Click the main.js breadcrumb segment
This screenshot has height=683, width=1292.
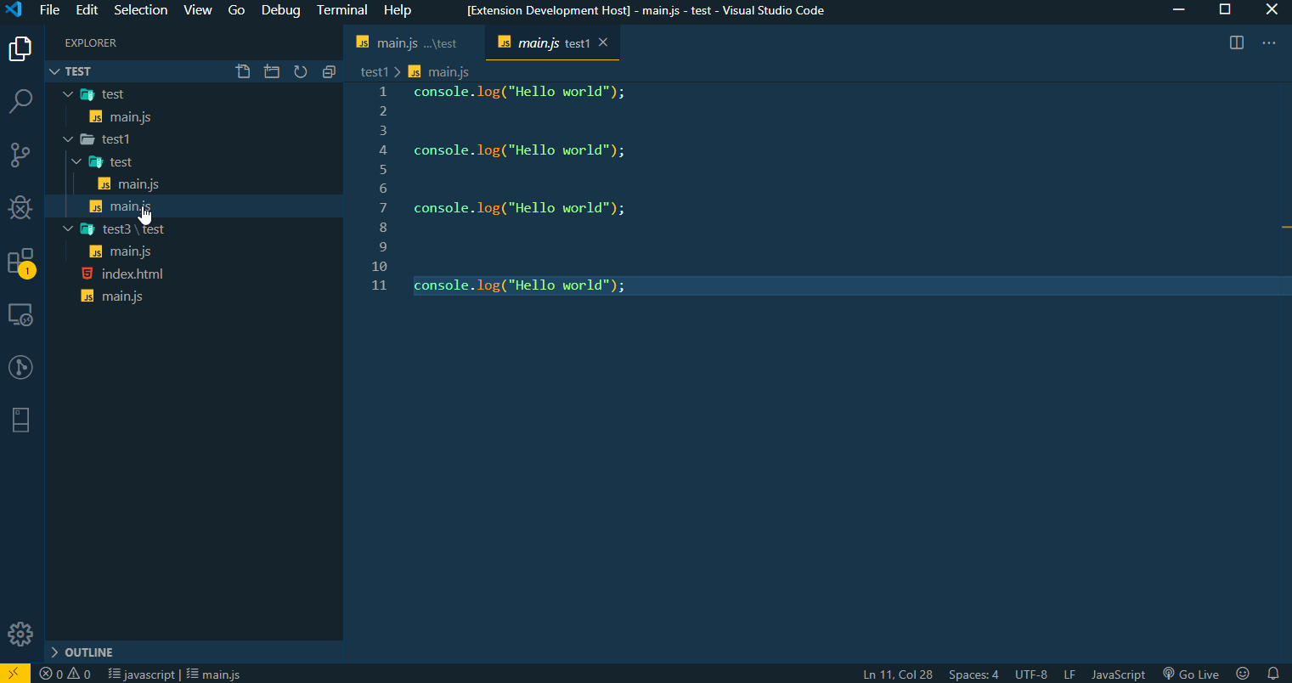[439, 72]
